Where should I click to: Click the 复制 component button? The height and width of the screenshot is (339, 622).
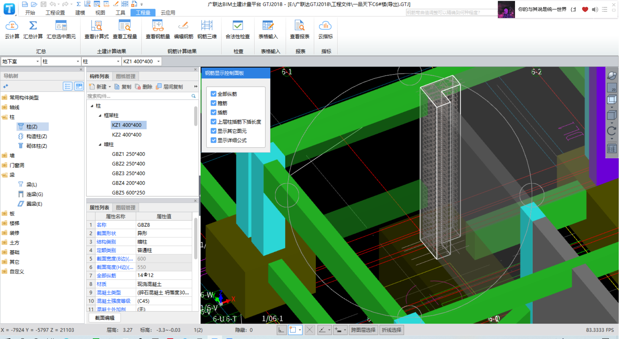pos(123,87)
